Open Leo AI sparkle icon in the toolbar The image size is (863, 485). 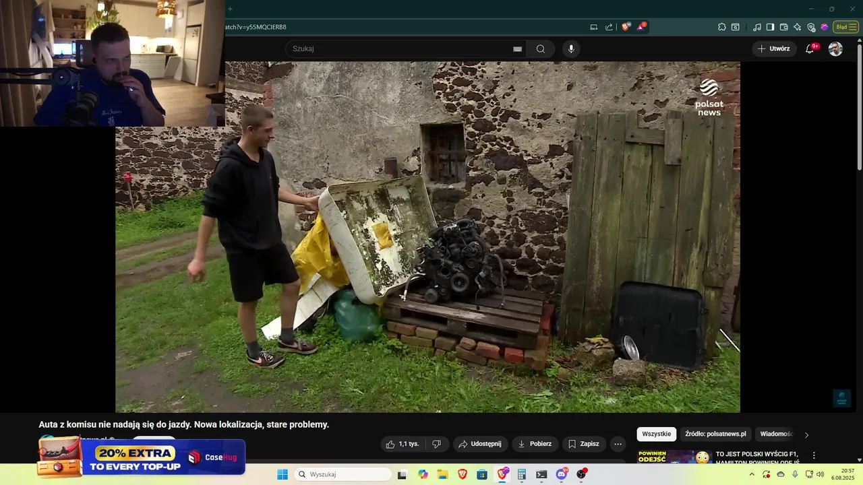pyautogui.click(x=797, y=27)
